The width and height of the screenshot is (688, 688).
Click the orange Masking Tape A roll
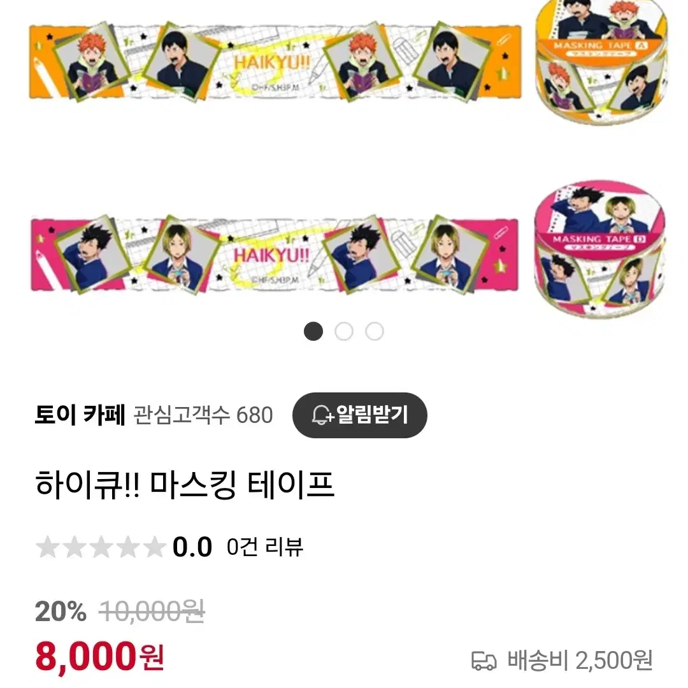coord(601,61)
